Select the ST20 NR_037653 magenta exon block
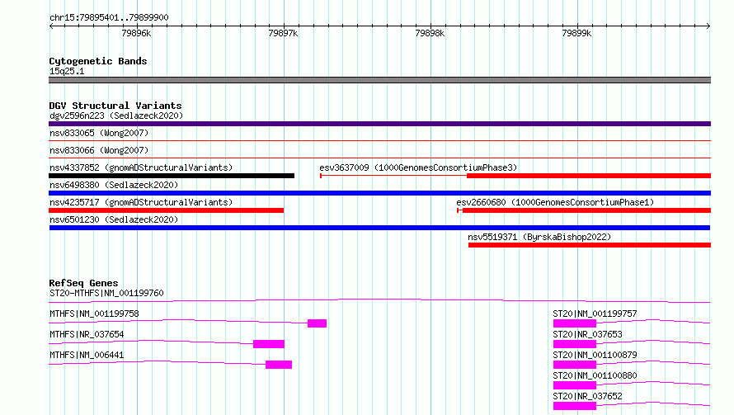 pos(575,344)
